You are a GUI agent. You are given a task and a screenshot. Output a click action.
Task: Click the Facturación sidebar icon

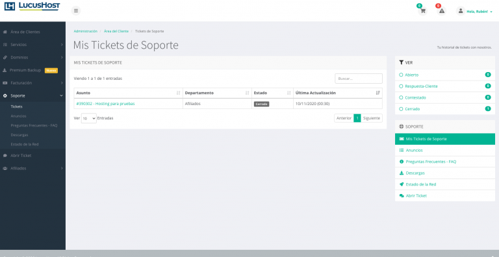5,82
